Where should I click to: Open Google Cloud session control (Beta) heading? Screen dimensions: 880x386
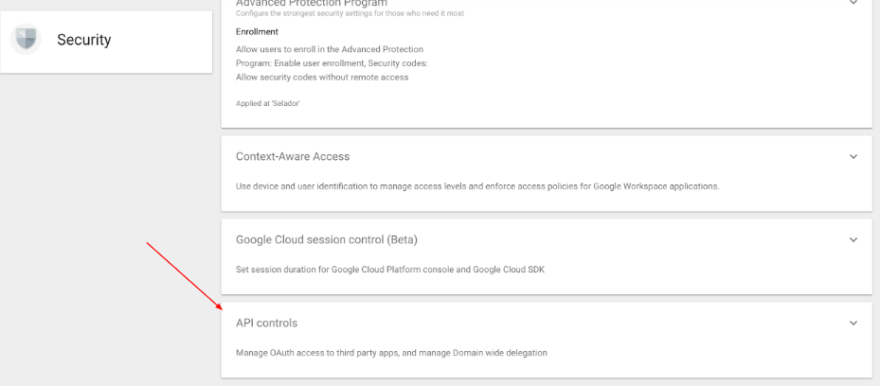[x=326, y=239]
